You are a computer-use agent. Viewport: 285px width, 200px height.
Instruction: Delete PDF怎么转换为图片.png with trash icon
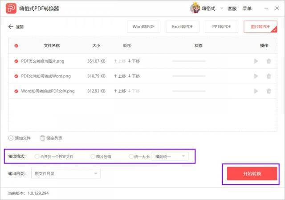(269, 61)
